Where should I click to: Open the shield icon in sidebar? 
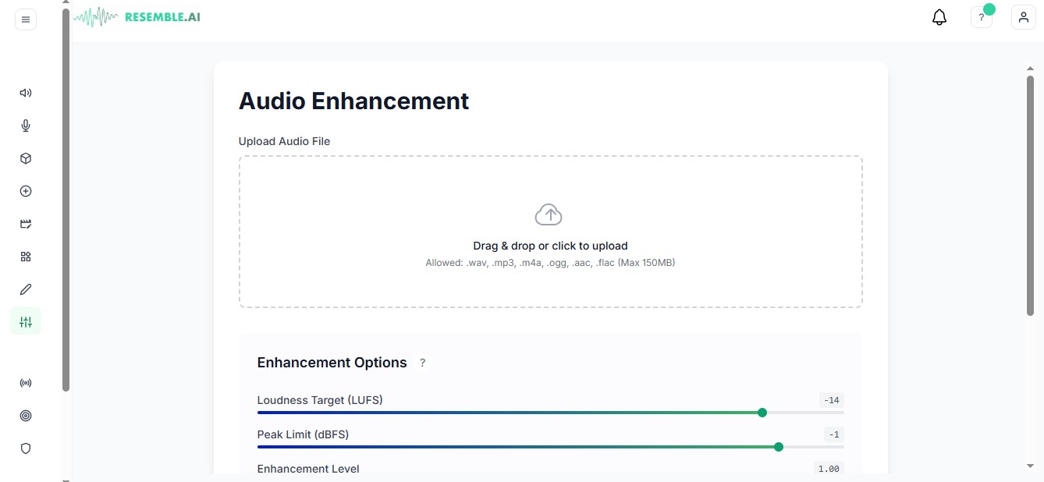26,448
